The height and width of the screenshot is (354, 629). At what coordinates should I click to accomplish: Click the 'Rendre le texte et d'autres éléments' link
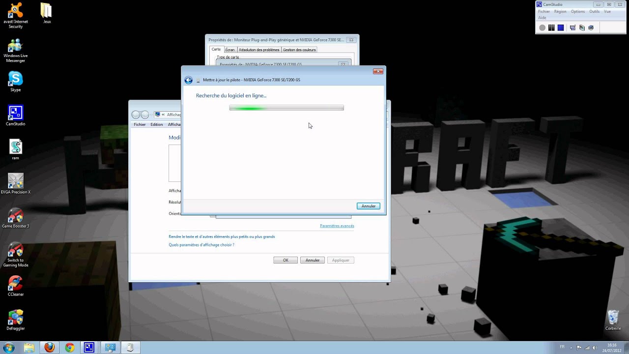pyautogui.click(x=222, y=236)
